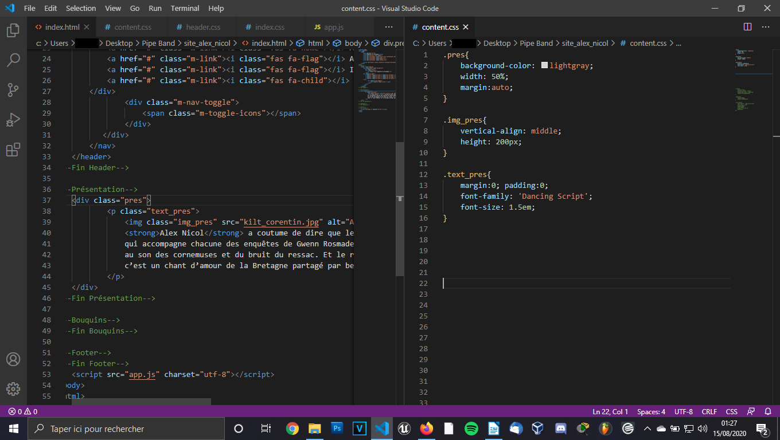780x440 pixels.
Task: Click the feedback icon in status bar
Action: (751, 411)
